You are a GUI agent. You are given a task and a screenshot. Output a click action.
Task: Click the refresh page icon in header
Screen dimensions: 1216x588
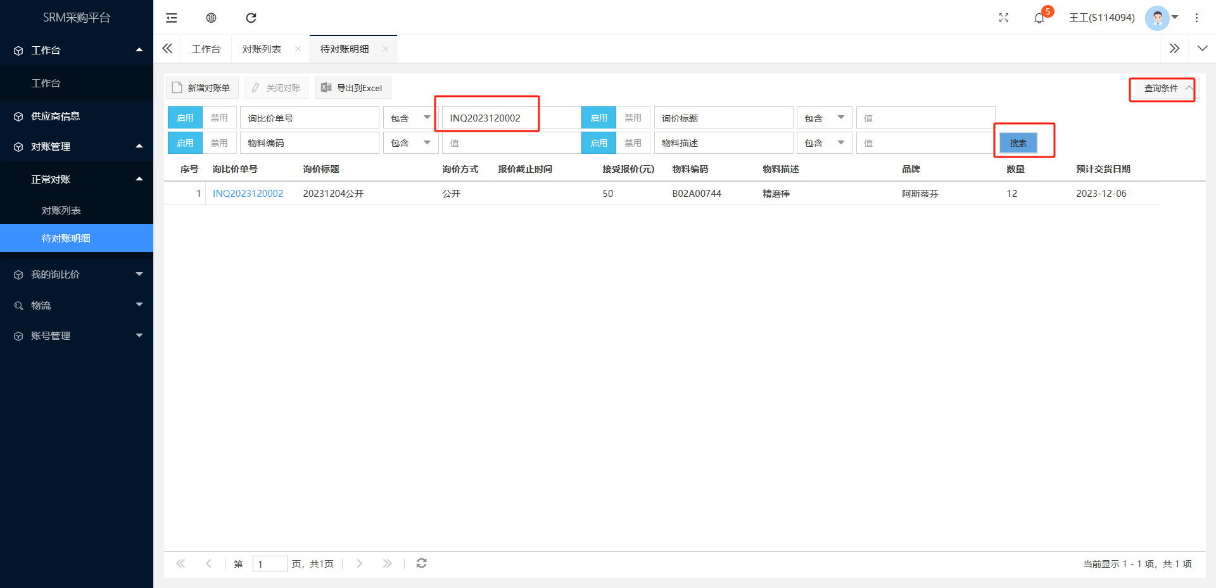tap(251, 18)
